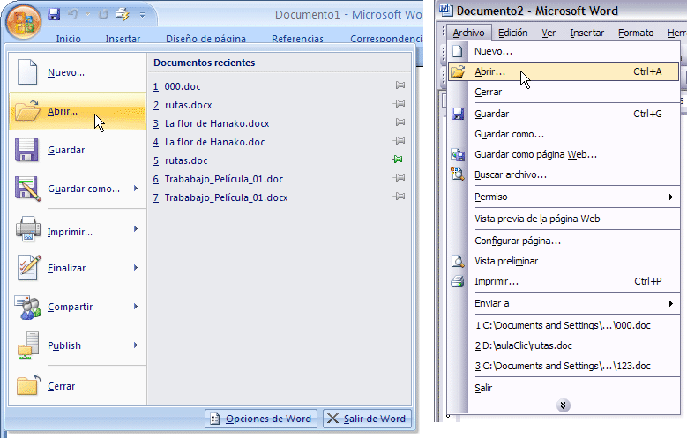This screenshot has height=438, width=687.
Task: Open the Edición menu
Action: [x=512, y=33]
